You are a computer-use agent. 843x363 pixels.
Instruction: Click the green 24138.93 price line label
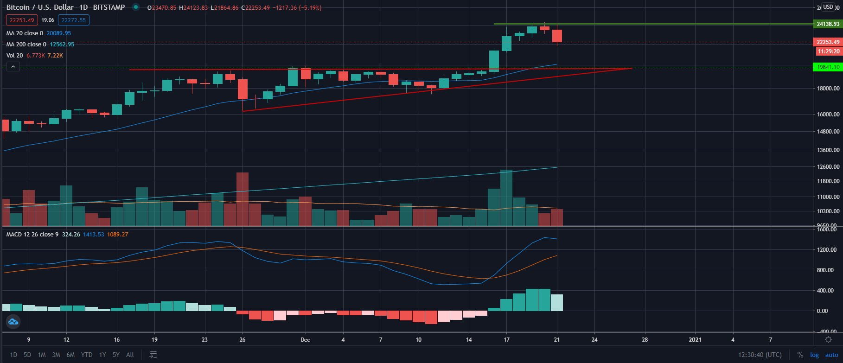tap(828, 24)
